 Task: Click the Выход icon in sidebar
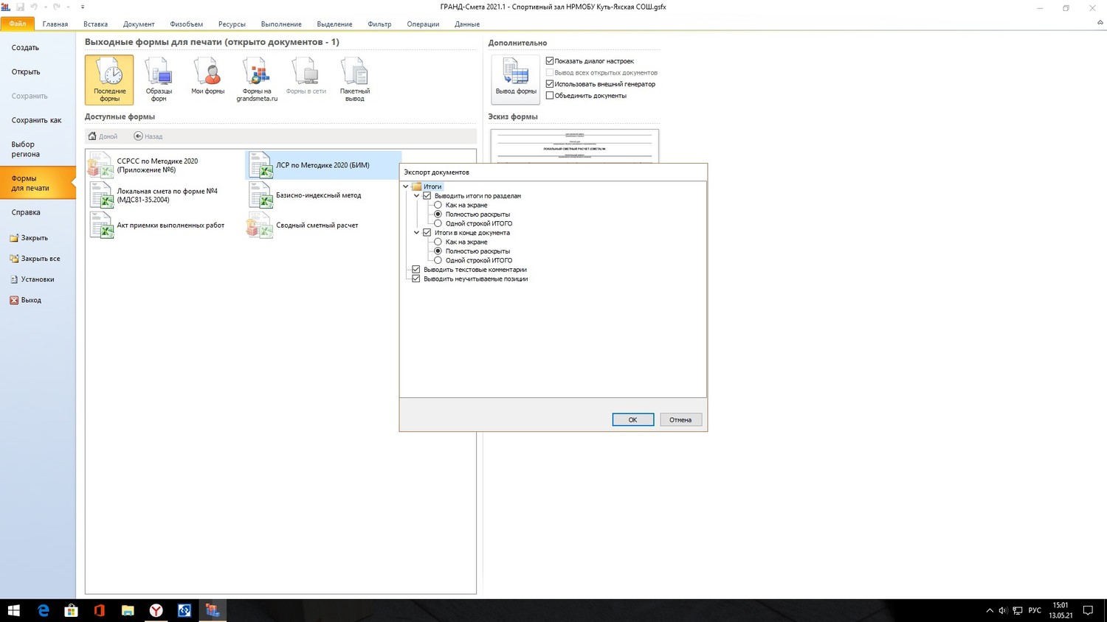[14, 300]
